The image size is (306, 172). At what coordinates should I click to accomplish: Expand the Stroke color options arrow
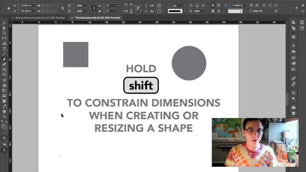164,11
